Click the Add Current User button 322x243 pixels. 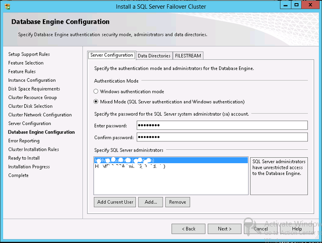(x=115, y=202)
